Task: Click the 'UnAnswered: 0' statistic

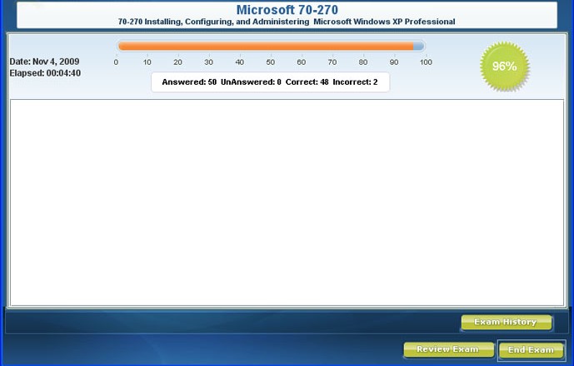Action: tap(251, 82)
